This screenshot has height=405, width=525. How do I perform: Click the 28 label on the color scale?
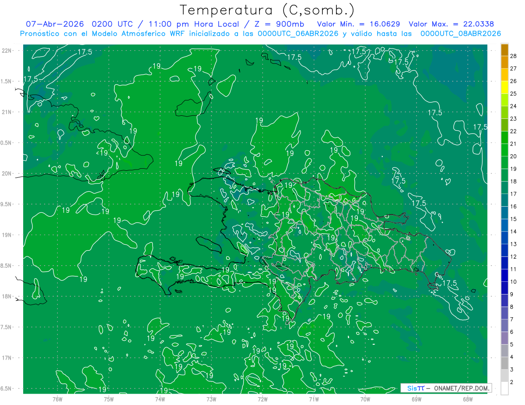point(514,56)
